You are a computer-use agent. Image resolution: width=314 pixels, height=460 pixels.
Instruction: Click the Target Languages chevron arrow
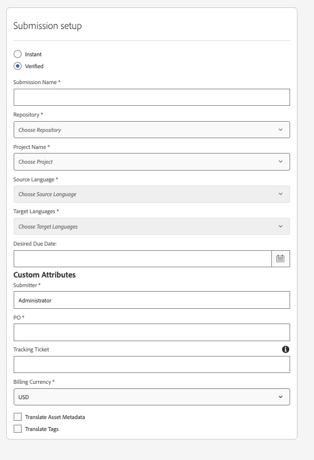click(x=280, y=226)
